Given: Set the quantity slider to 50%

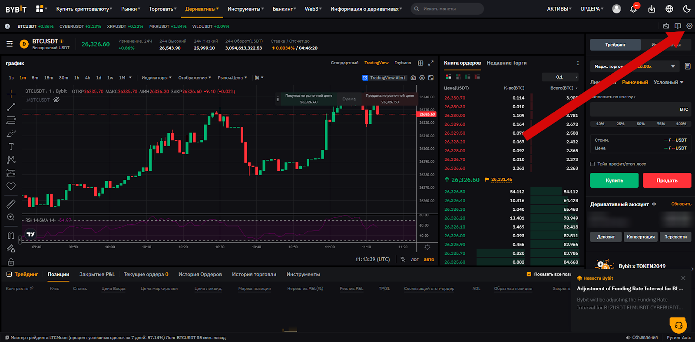Looking at the screenshot, I should [641, 124].
